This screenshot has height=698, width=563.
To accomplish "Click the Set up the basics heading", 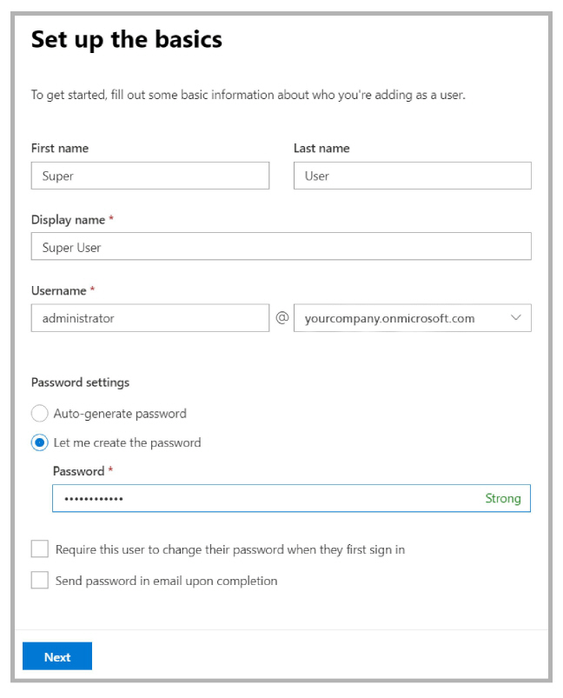I will tap(126, 39).
